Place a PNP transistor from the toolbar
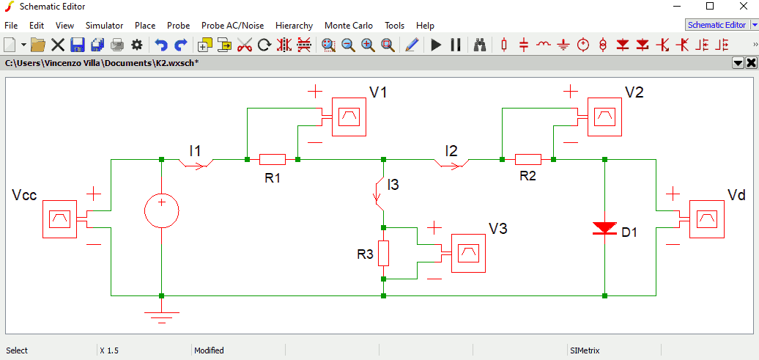This screenshot has width=759, height=360. pyautogui.click(x=682, y=45)
